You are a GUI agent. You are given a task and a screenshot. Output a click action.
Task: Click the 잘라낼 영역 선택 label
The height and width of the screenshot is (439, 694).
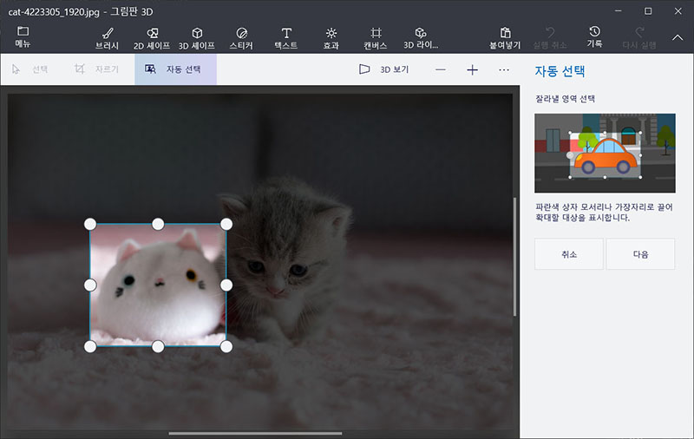point(565,99)
